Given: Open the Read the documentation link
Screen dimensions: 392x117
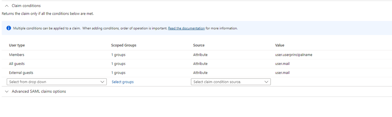Looking at the screenshot, I should [186, 28].
